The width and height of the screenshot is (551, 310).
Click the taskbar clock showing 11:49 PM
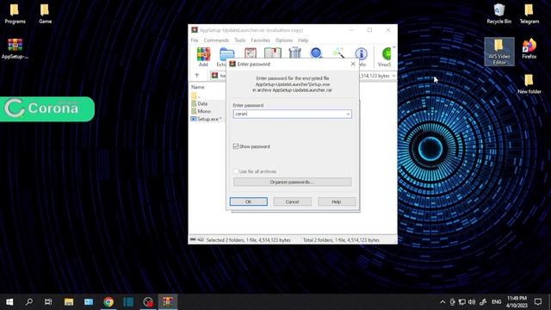(517, 302)
